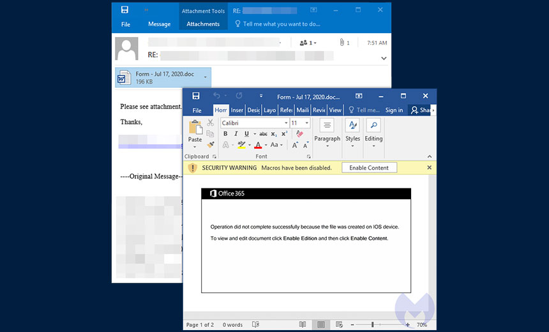549x332 pixels.
Task: Open the Attachments tab in Outlook
Action: click(x=203, y=24)
